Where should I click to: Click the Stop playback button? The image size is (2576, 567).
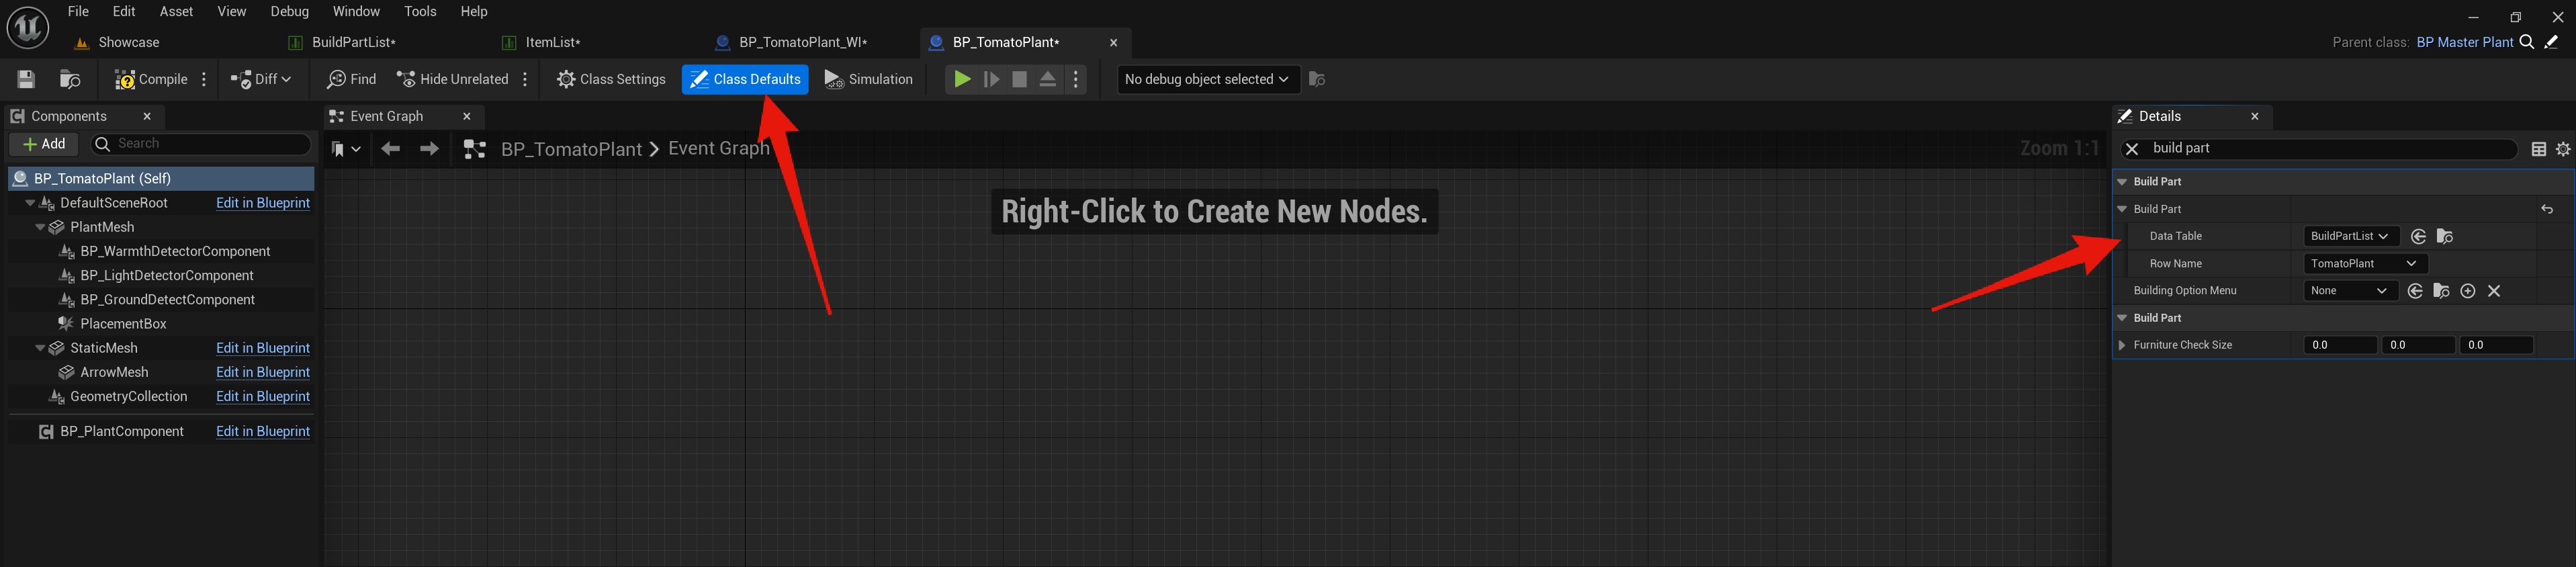(x=1019, y=79)
